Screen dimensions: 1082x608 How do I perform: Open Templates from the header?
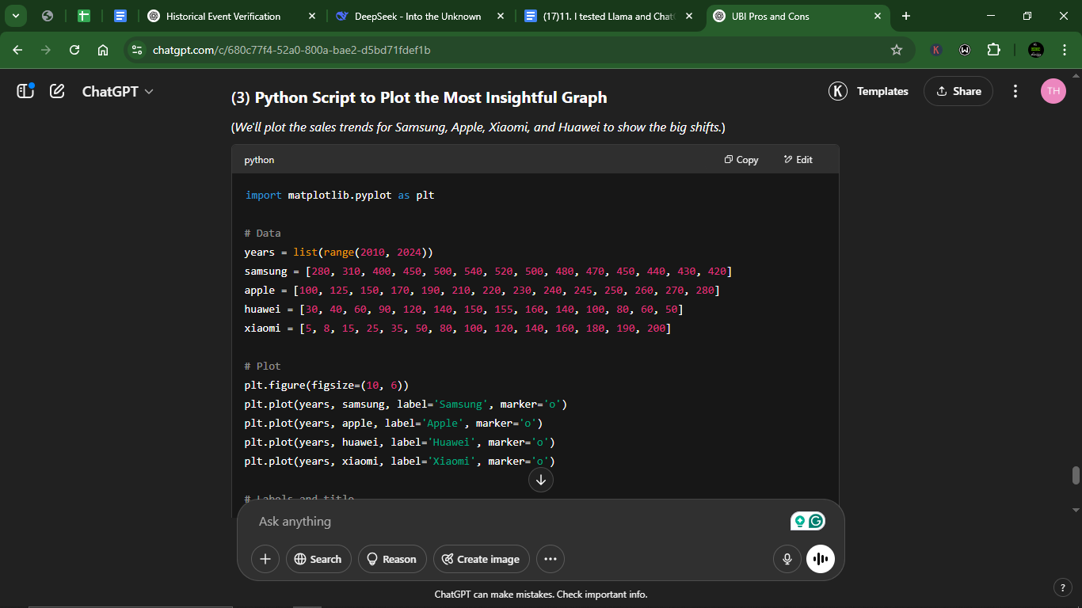(869, 91)
